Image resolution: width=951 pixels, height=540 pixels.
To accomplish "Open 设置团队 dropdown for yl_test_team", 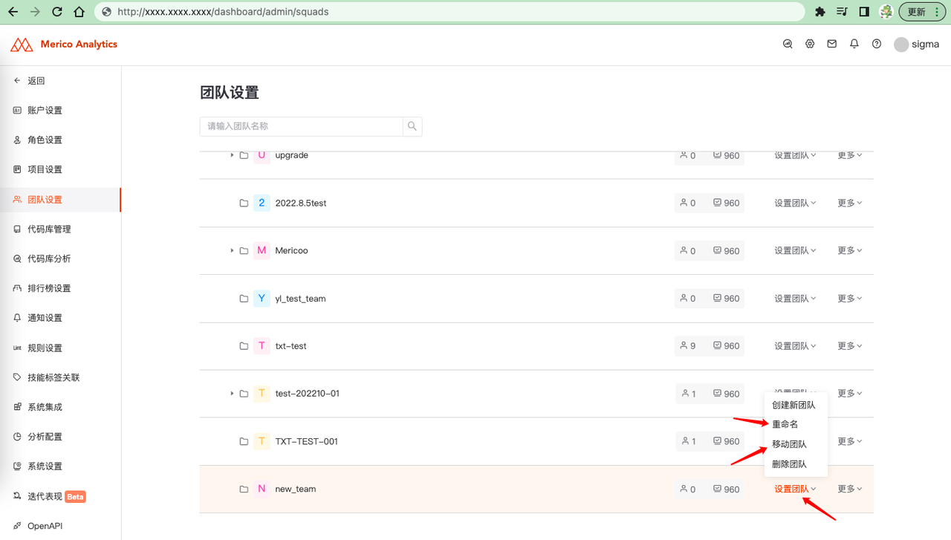I will tap(795, 298).
